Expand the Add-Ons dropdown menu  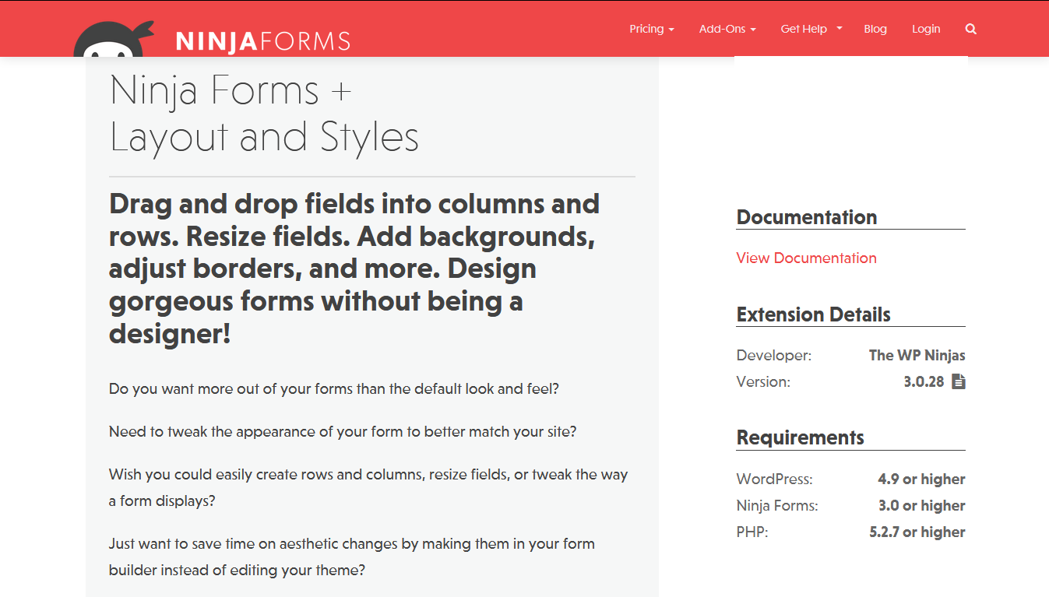click(727, 29)
